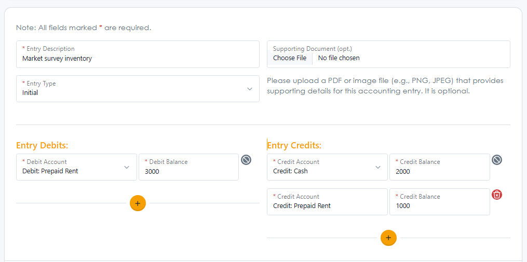Click the required fields note at the top
Viewport: 527px width, 262px height.
(84, 27)
